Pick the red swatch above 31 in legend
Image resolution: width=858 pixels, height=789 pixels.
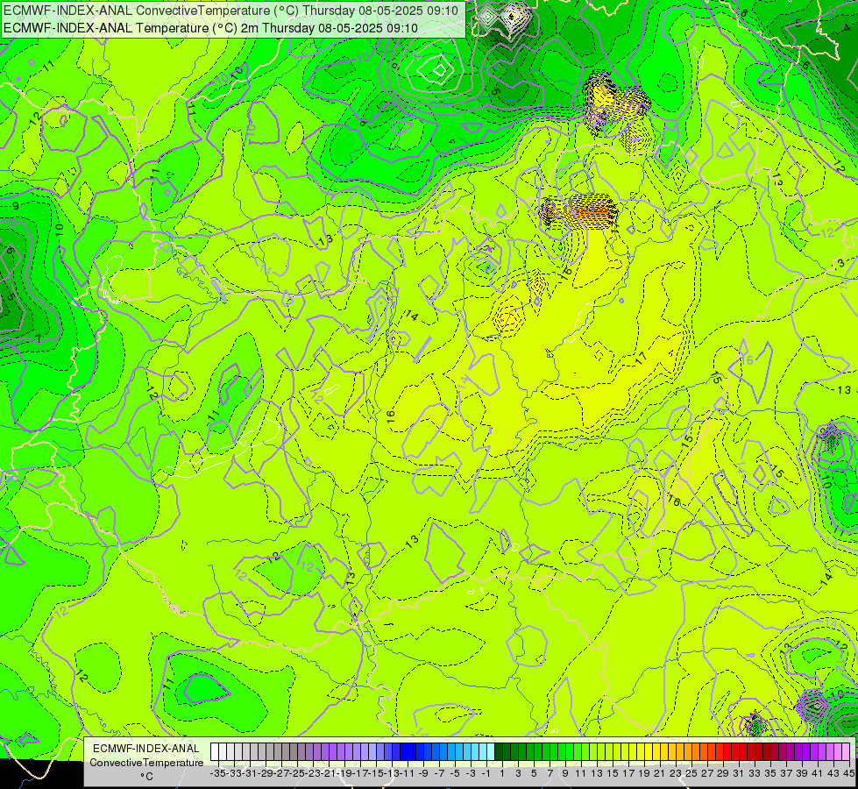coord(735,752)
